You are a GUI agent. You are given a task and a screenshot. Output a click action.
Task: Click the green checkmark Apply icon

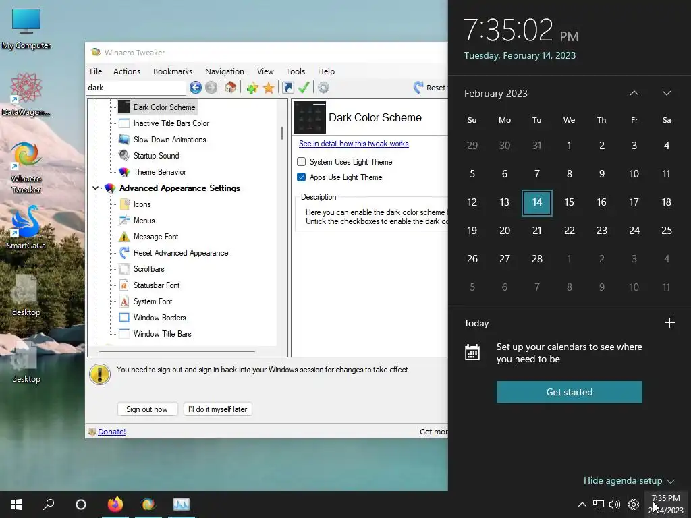click(304, 88)
